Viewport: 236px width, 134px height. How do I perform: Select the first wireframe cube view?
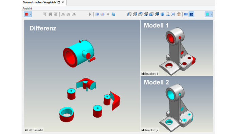coord(129,14)
